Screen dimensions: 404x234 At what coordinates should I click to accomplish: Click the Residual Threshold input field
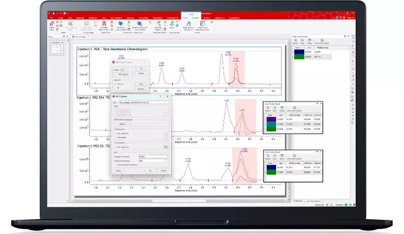pyautogui.click(x=153, y=156)
